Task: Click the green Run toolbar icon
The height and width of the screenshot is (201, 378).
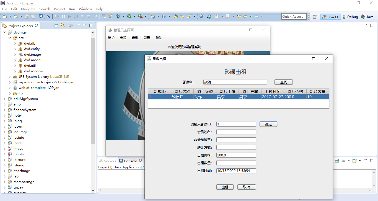Action: point(129,17)
